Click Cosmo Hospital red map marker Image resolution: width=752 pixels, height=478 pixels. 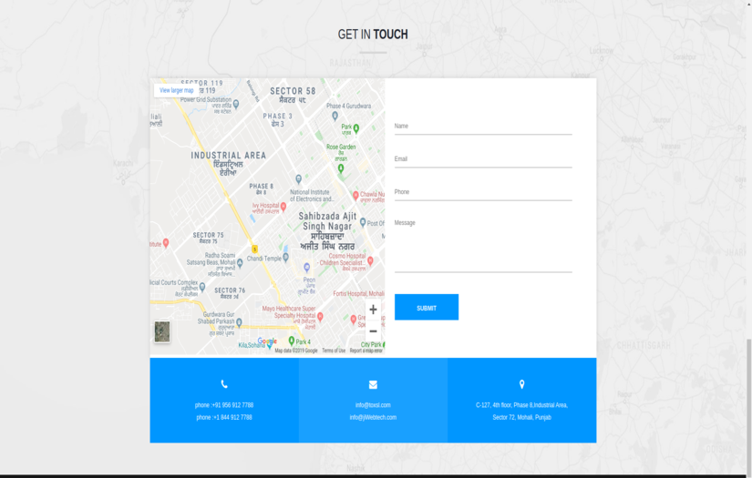point(370,260)
